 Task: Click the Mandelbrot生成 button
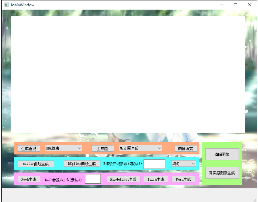(123, 179)
